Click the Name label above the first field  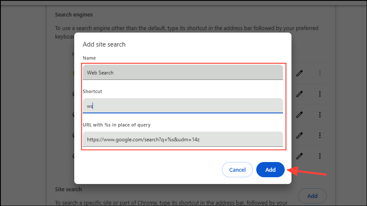[x=90, y=58]
